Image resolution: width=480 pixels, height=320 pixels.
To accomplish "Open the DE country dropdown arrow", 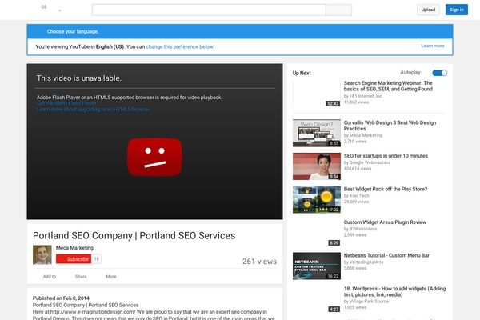I will click(60, 10).
